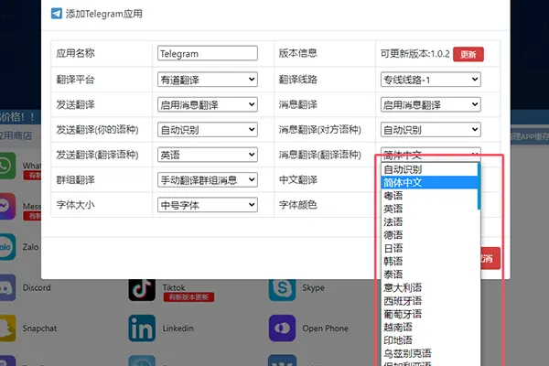Open the 消息翻译 启用消息翻译 dropdown
The width and height of the screenshot is (549, 366).
[431, 104]
